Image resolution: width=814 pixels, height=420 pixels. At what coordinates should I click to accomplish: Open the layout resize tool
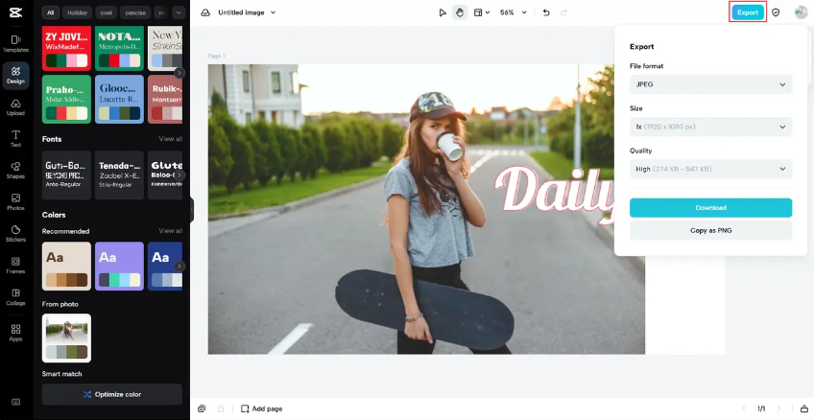pyautogui.click(x=481, y=12)
